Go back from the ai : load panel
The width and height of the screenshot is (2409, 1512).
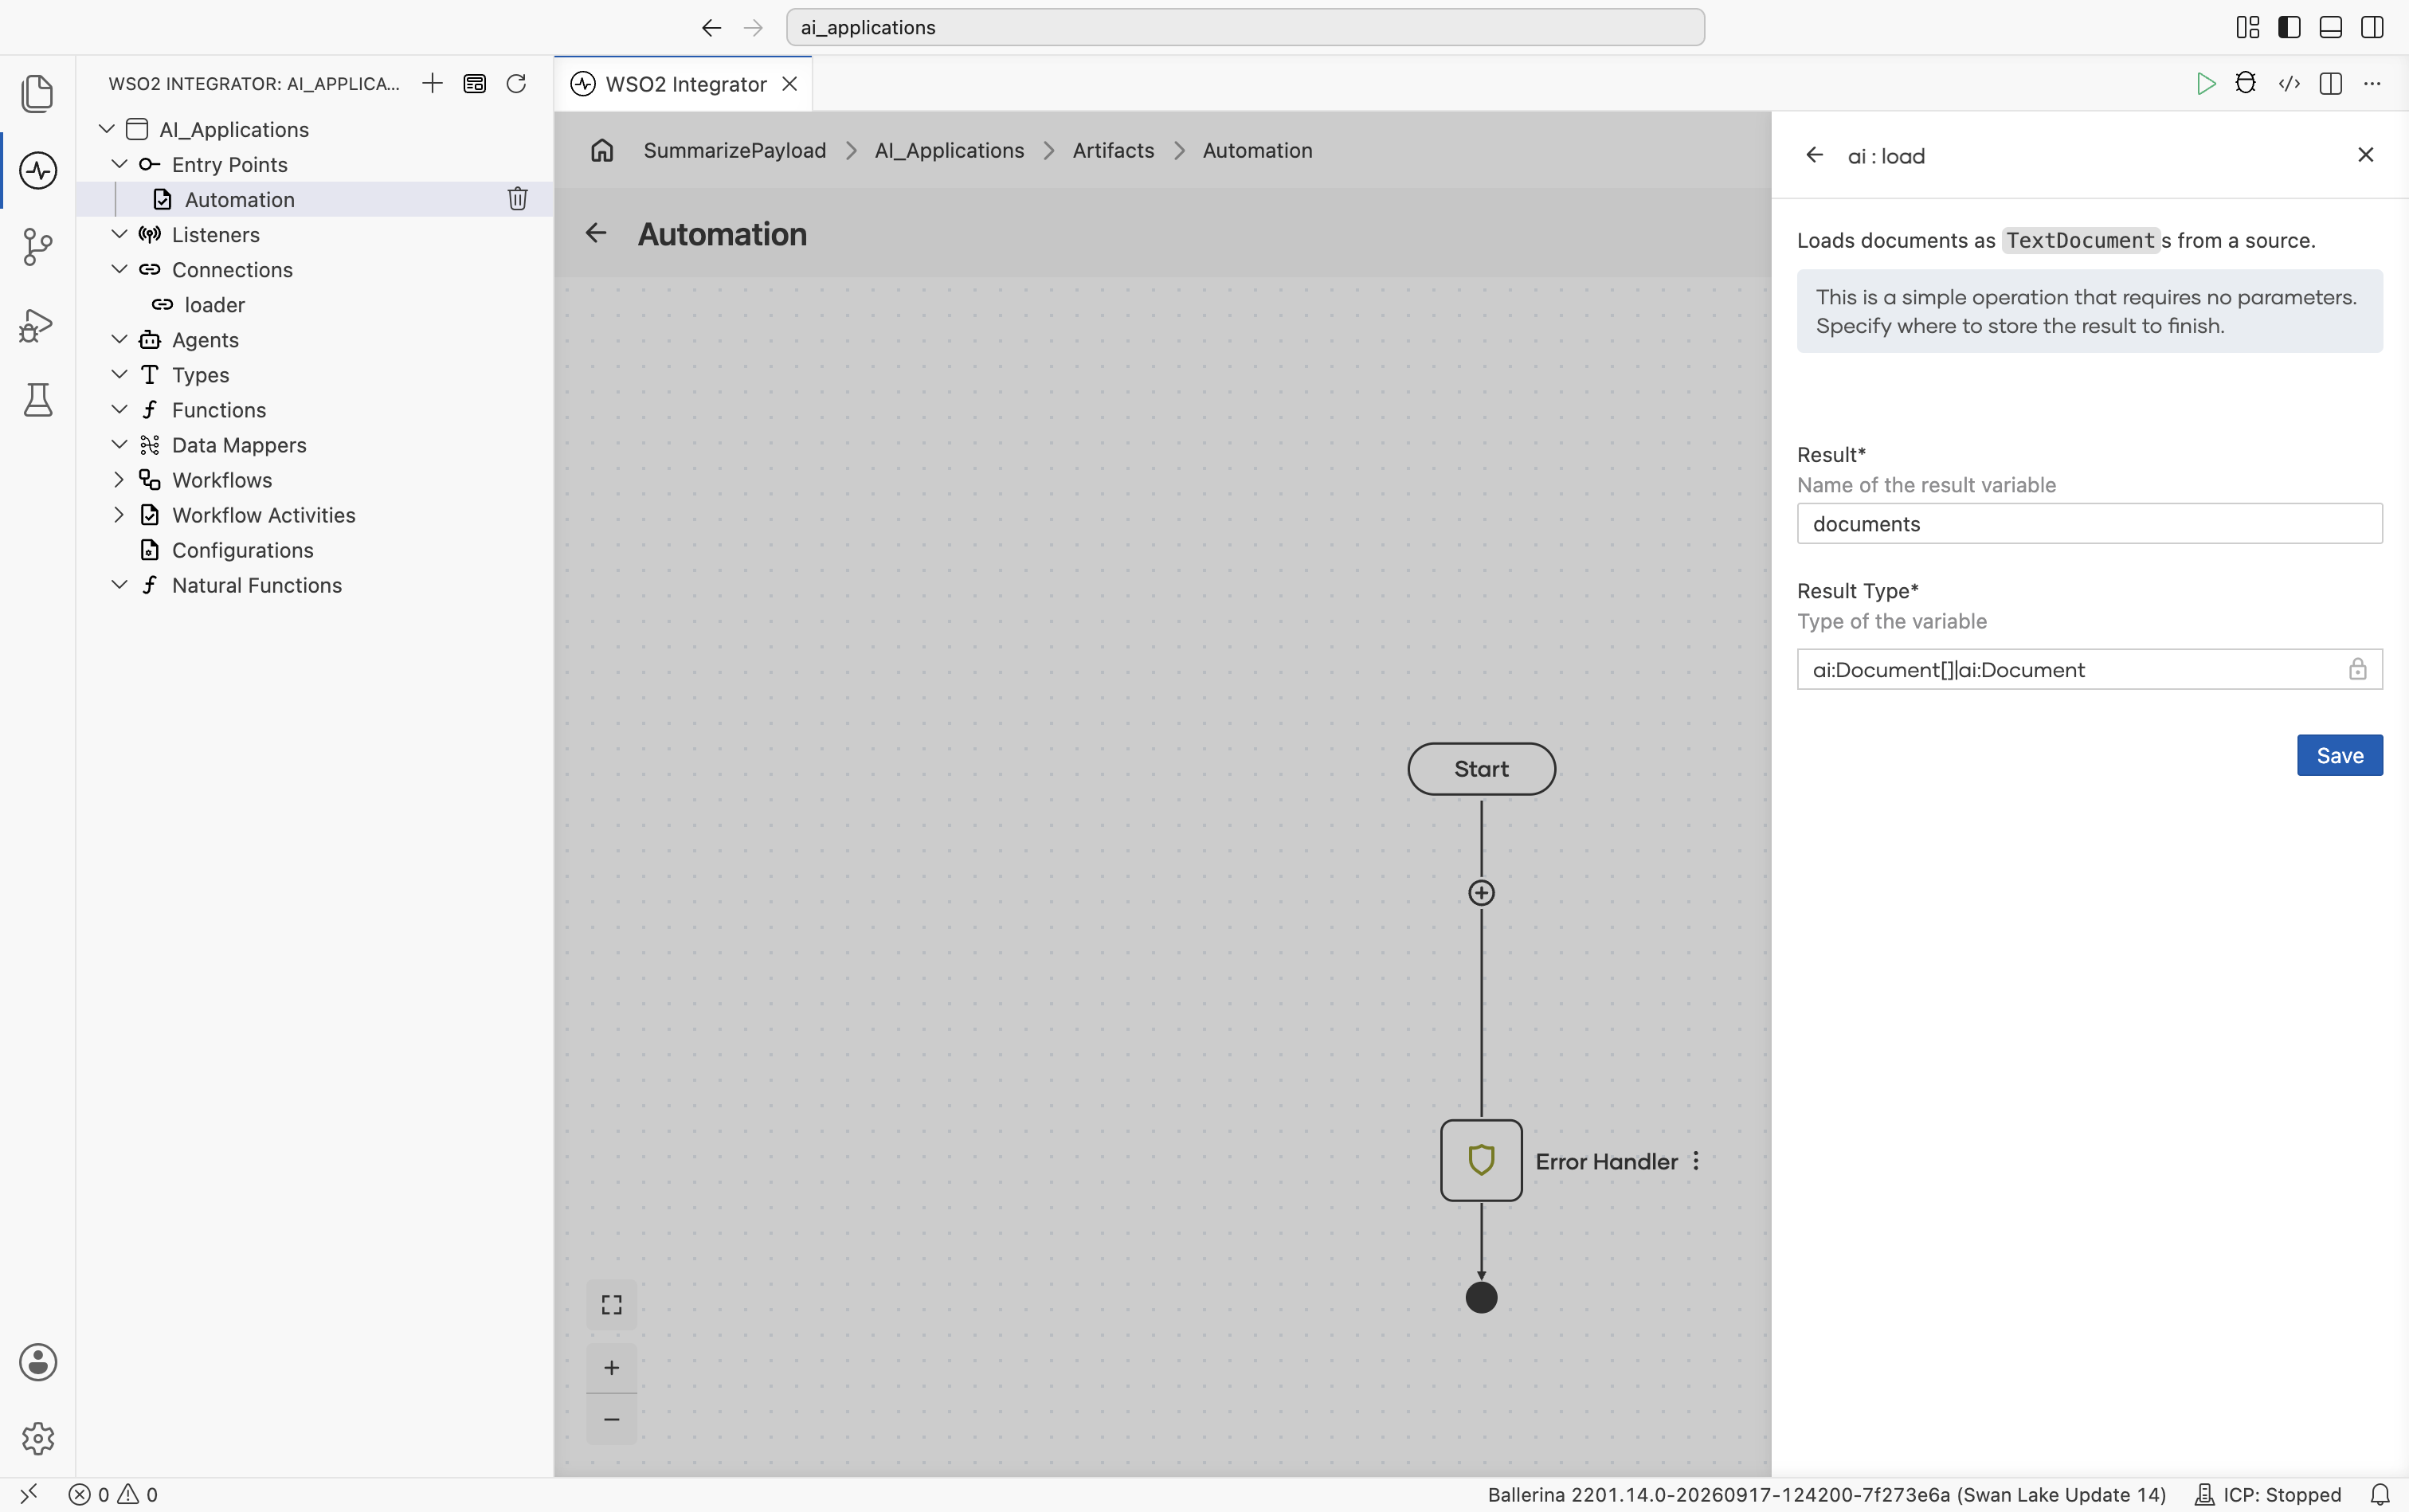click(1815, 155)
